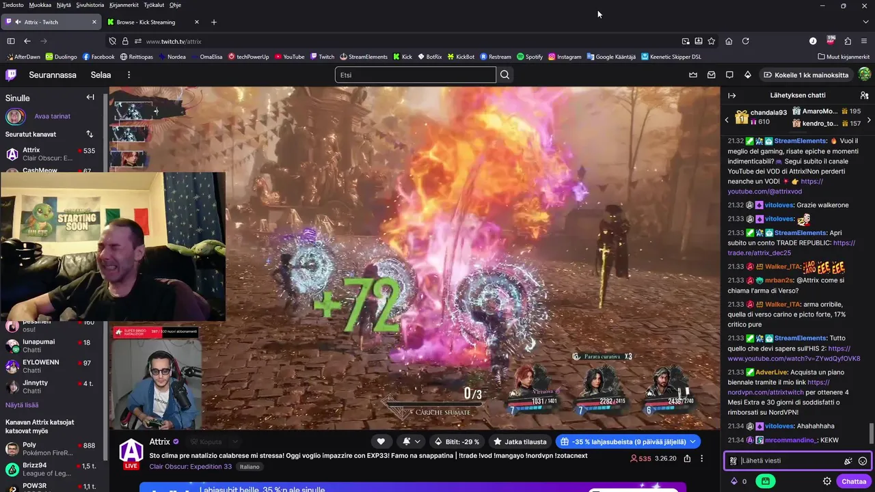The height and width of the screenshot is (492, 875).
Task: Open the Bits and cheer icon in chat input
Action: [848, 461]
